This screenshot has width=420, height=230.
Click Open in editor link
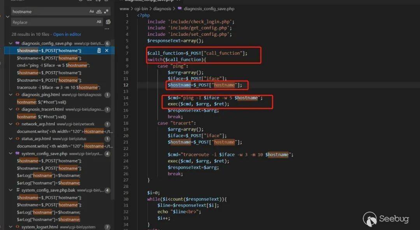point(67,34)
